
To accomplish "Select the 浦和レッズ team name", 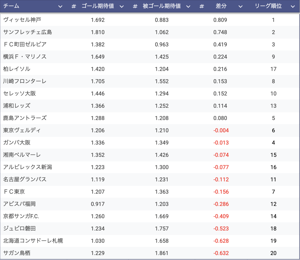I will click(16, 105).
